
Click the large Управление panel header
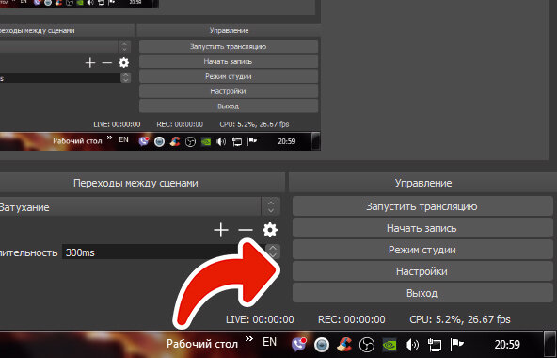(x=423, y=183)
